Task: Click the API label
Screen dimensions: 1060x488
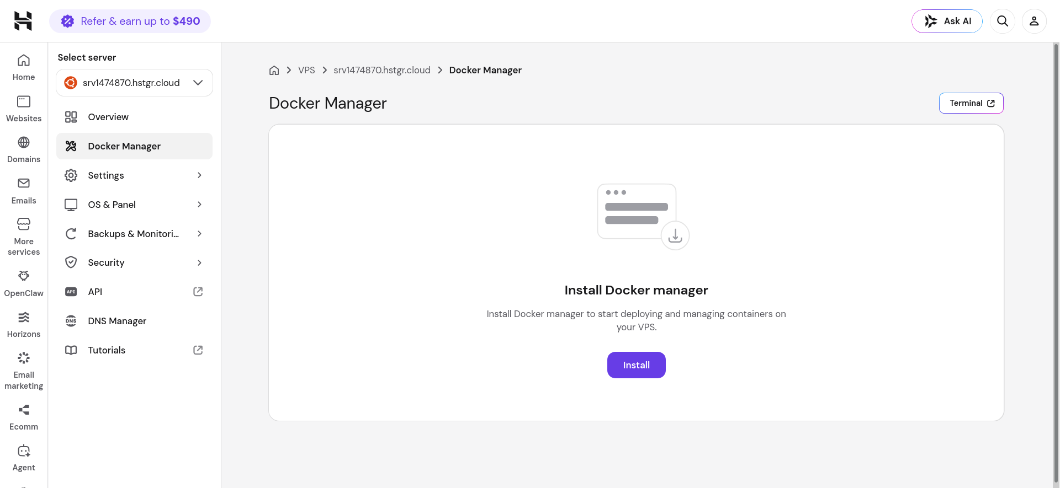Action: (95, 292)
